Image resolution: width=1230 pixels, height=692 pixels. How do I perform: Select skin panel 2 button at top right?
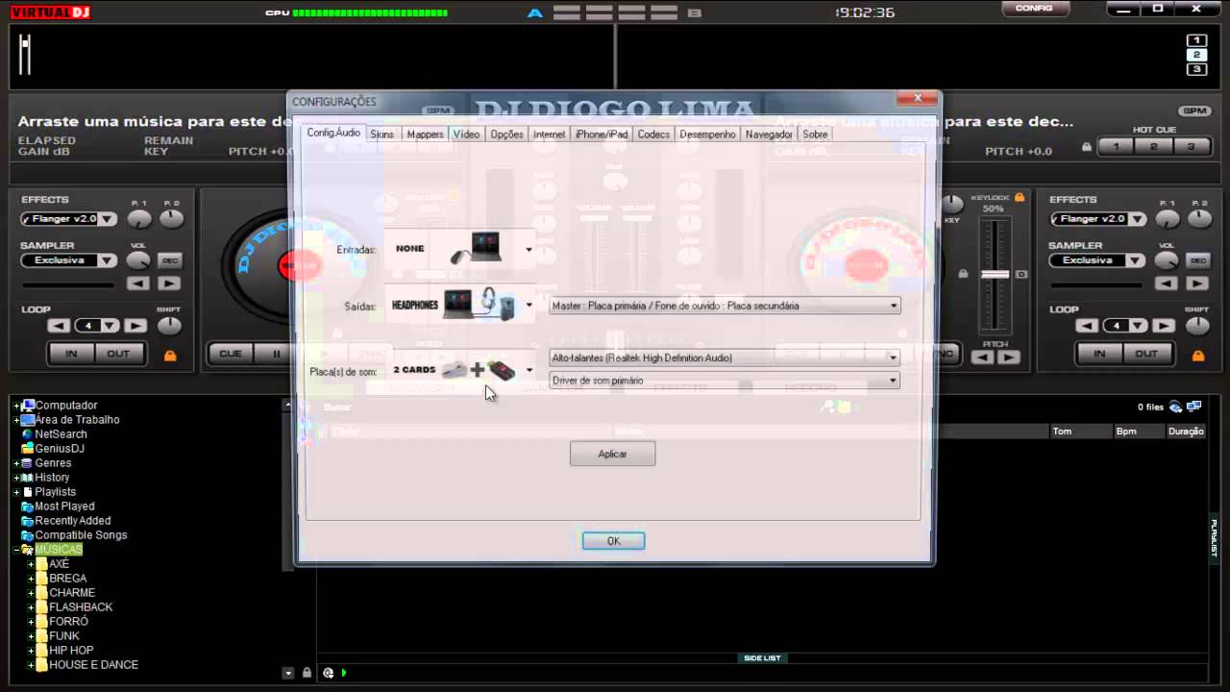(x=1196, y=55)
